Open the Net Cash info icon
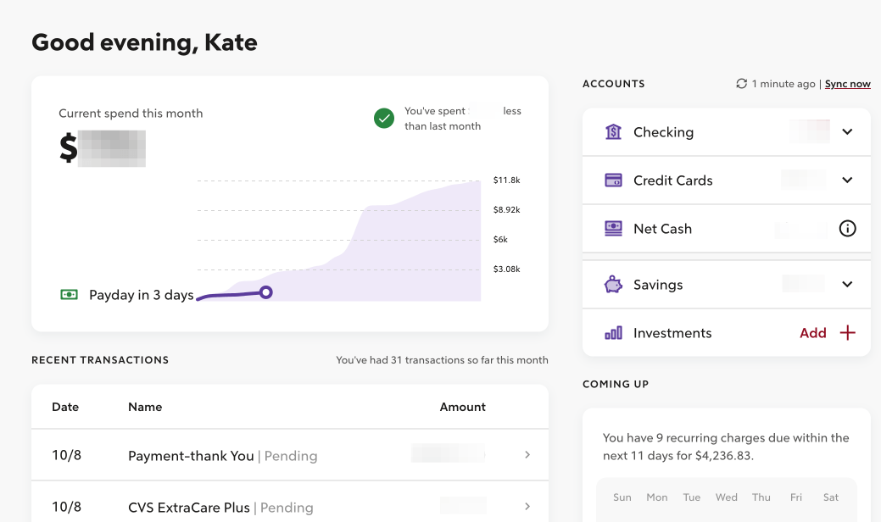 (x=847, y=229)
